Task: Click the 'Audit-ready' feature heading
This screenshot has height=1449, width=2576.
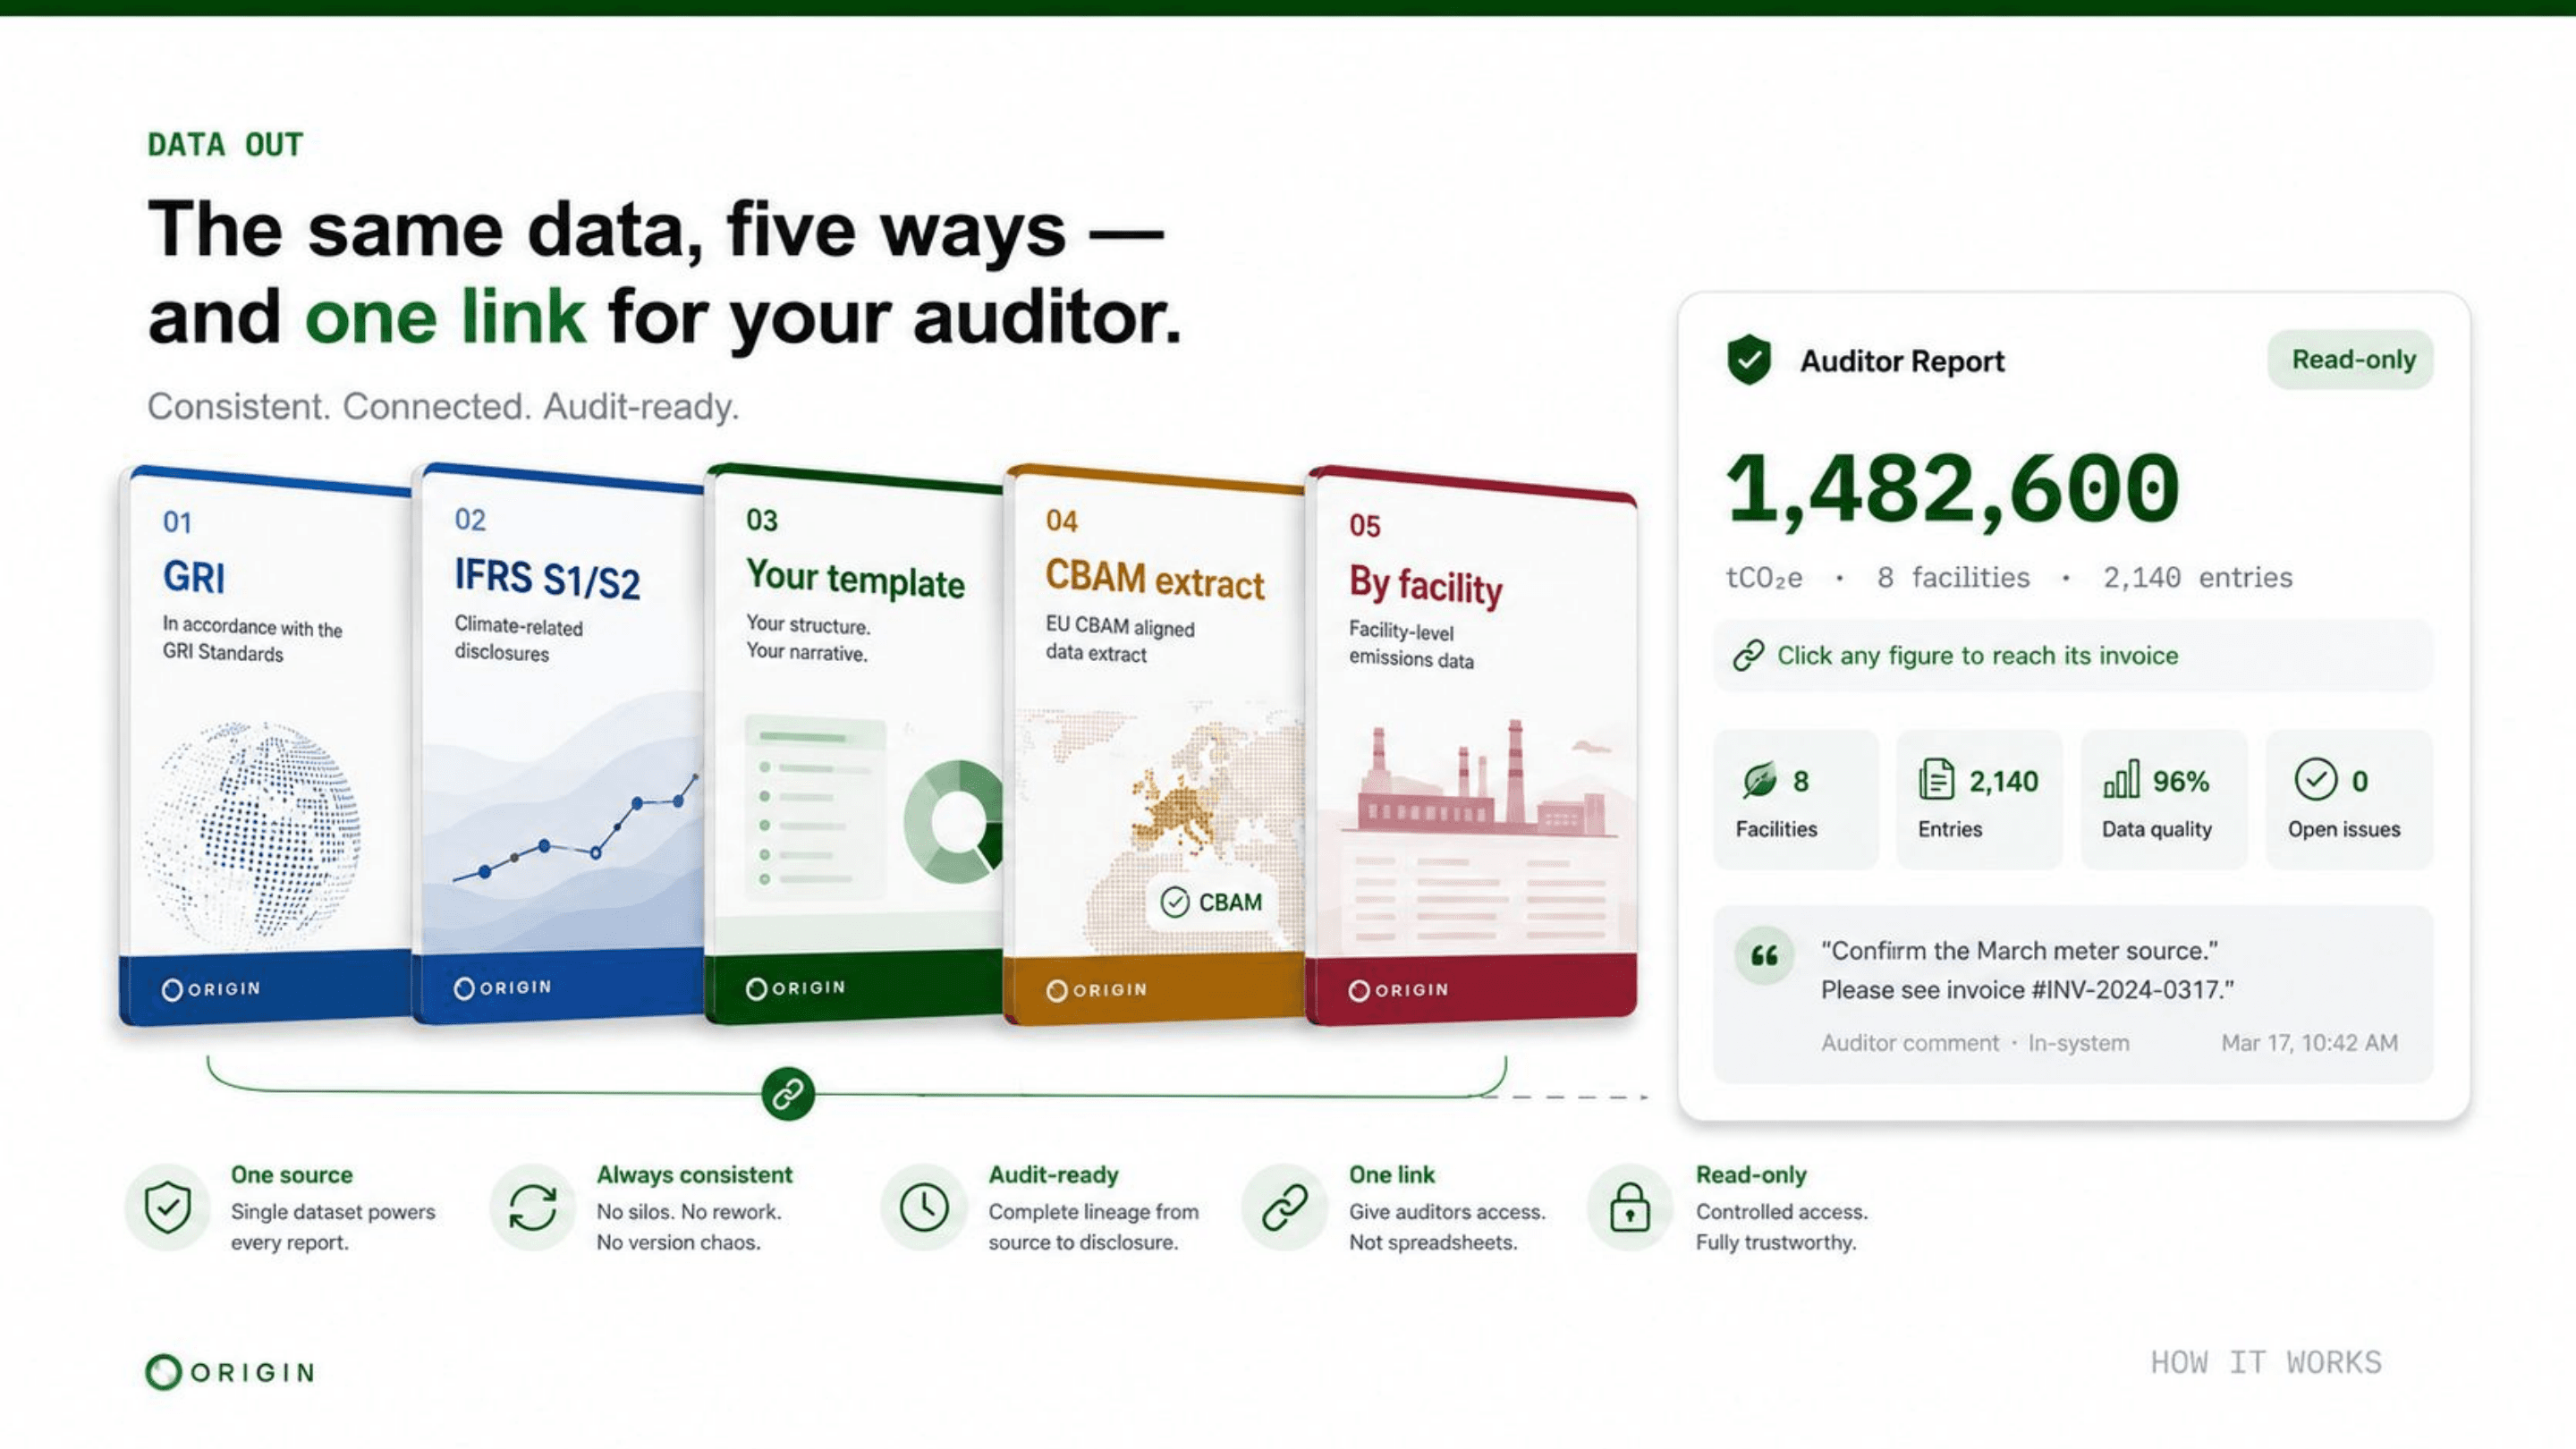Action: click(x=1054, y=1175)
